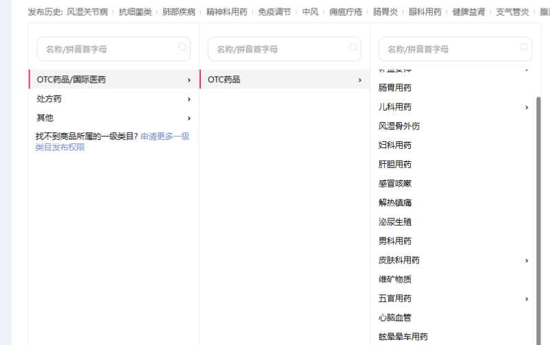Screen dimensions: 550x345
Task: Expand the 处方药 category arrow
Action: [189, 99]
